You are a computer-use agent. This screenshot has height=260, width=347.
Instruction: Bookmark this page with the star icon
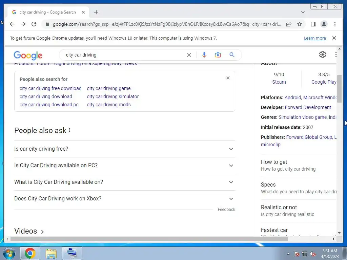[300, 24]
